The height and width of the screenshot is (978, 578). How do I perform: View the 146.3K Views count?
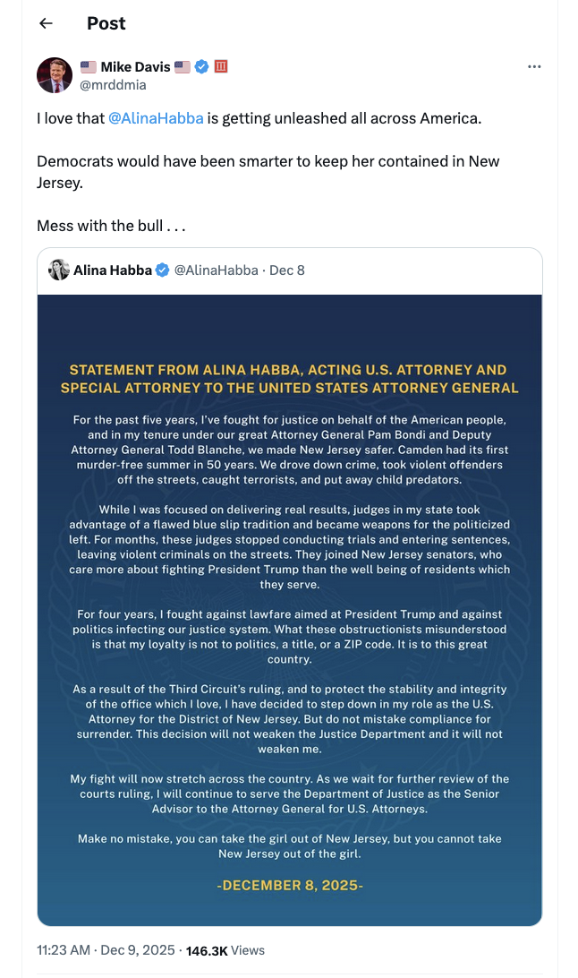[x=225, y=949]
